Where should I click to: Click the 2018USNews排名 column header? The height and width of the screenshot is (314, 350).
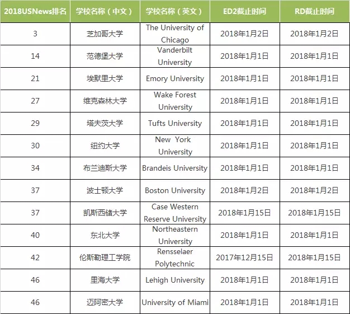point(35,11)
